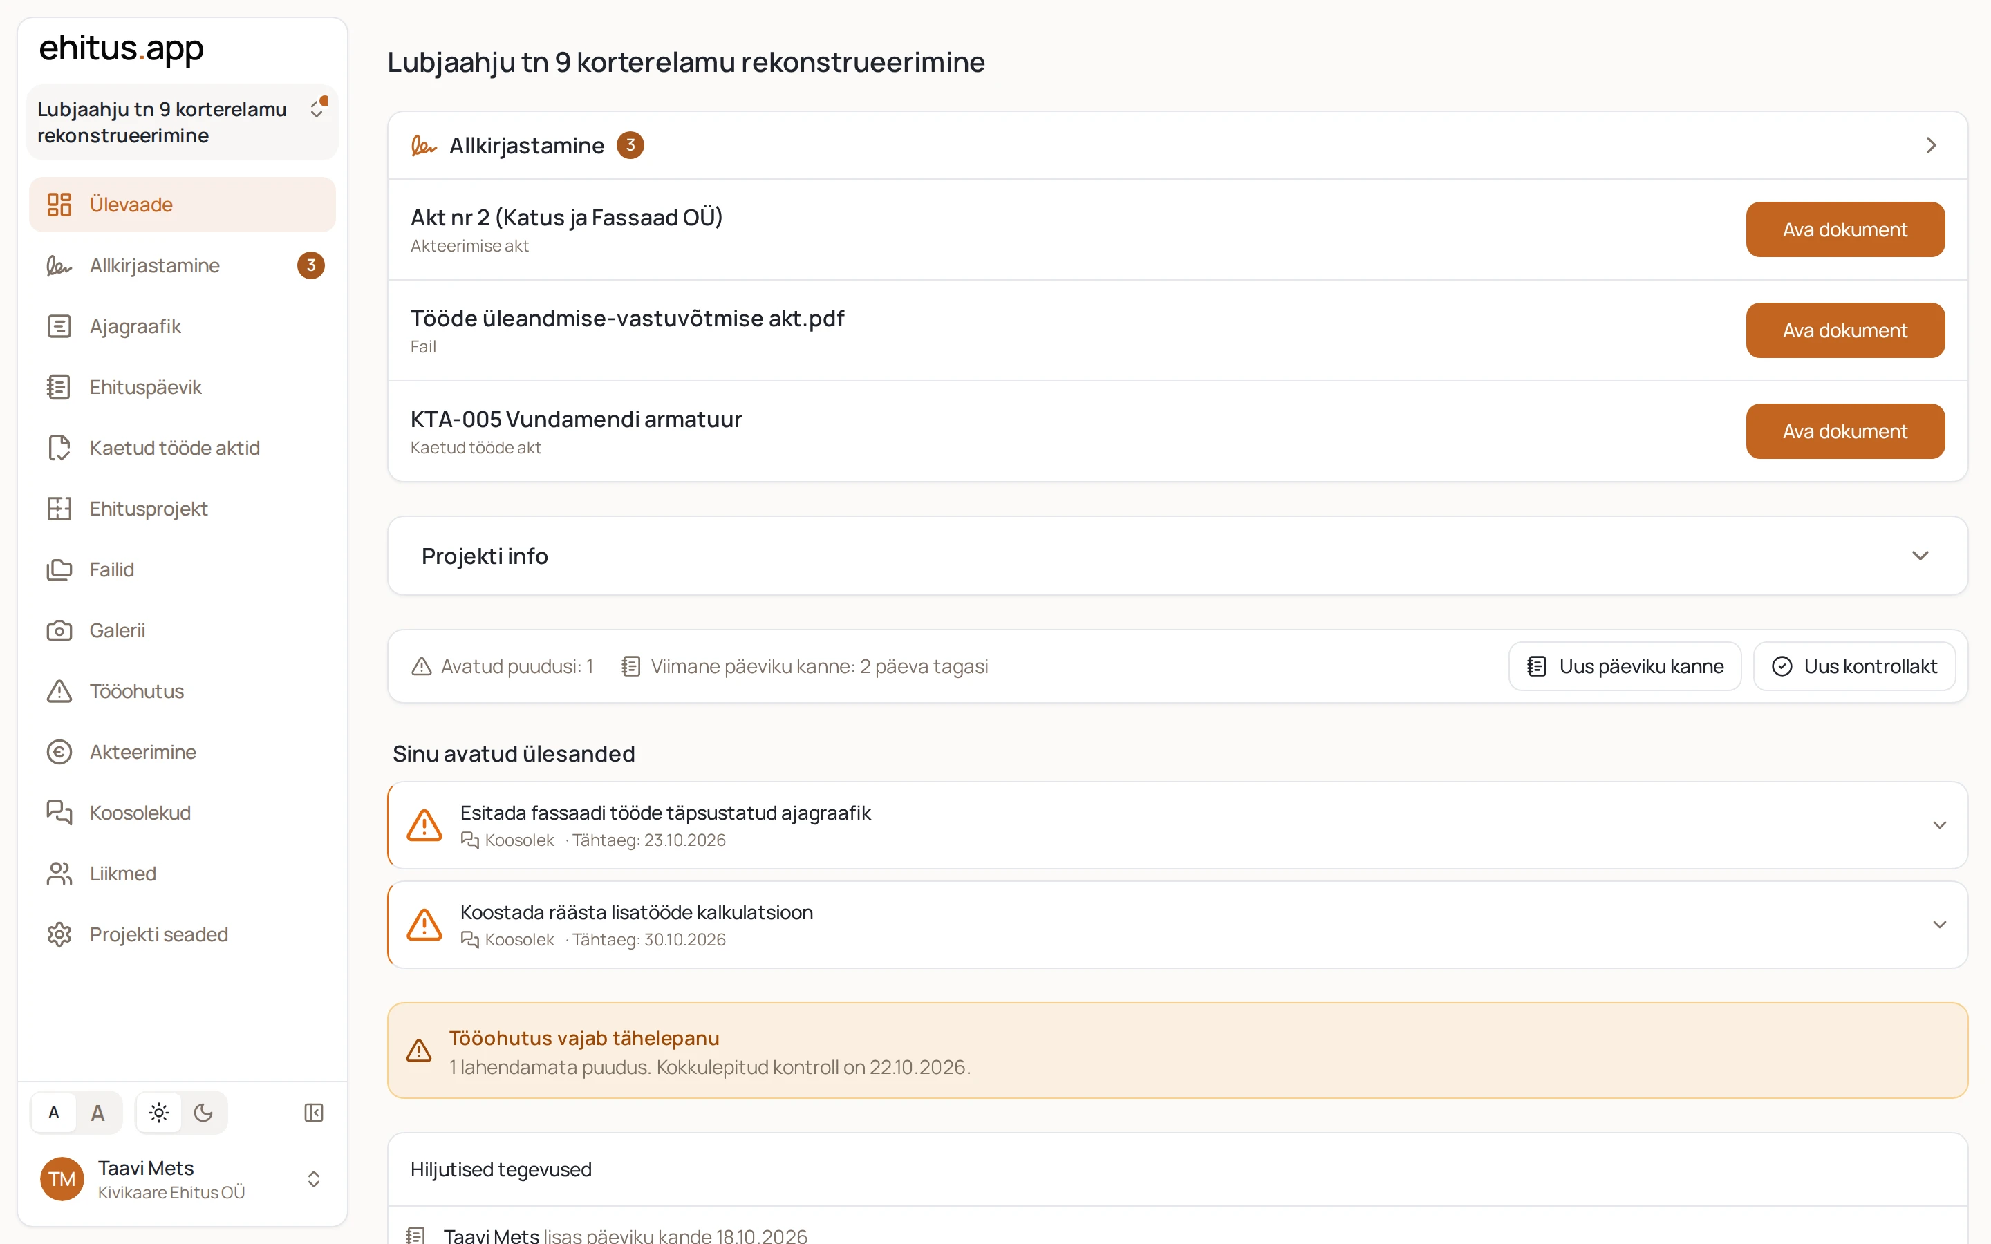Click the Liikmed people icon
The image size is (1991, 1244).
(59, 874)
